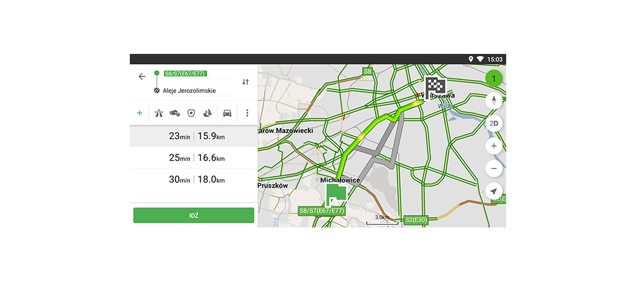The image size is (636, 282).
Task: Choose the 30 min 18.0 km route
Action: pos(193,180)
